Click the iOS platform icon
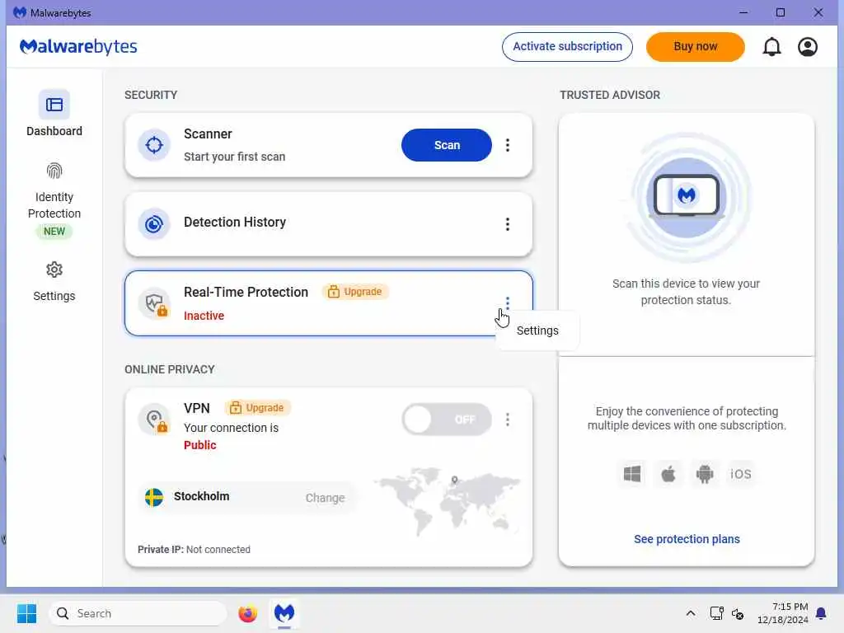This screenshot has width=844, height=633. point(741,474)
